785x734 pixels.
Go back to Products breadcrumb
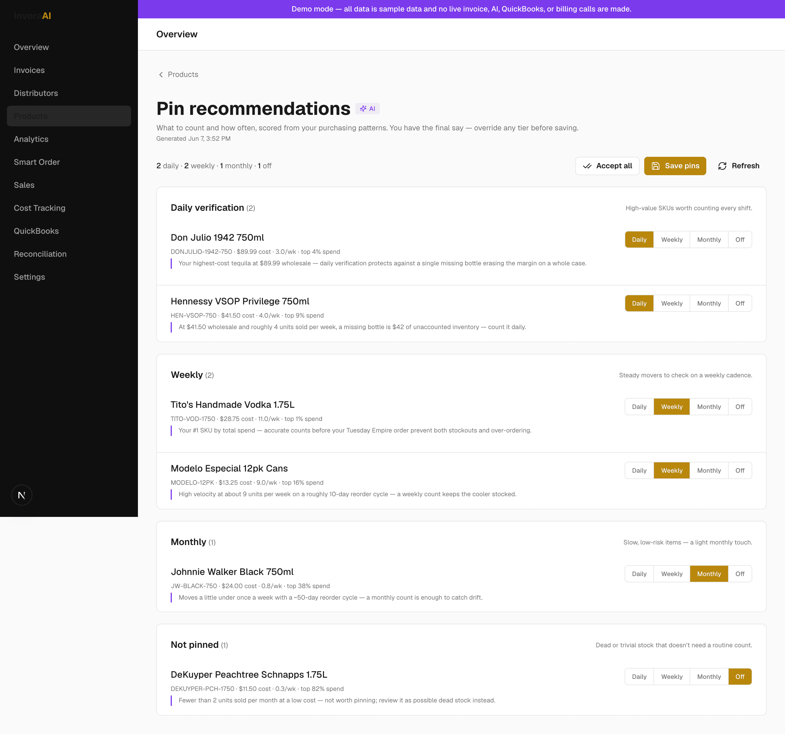[x=183, y=75]
